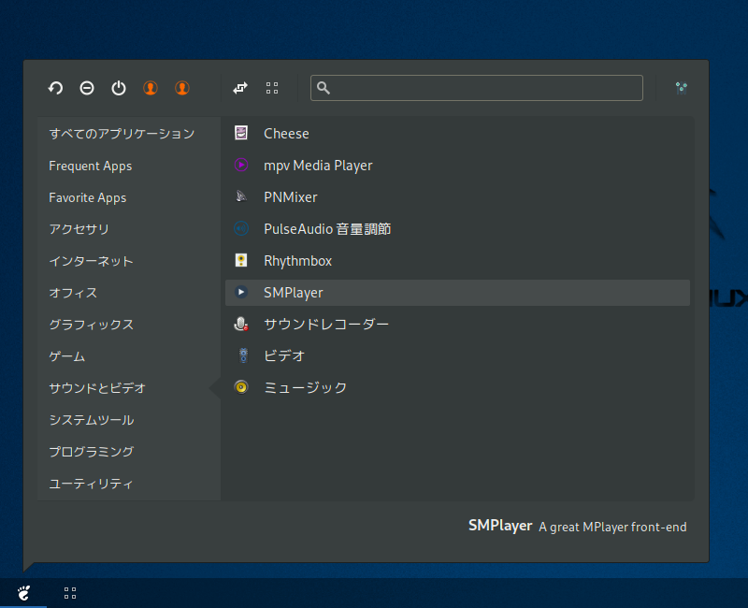Focus the application search field
The image size is (748, 608).
tap(476, 88)
